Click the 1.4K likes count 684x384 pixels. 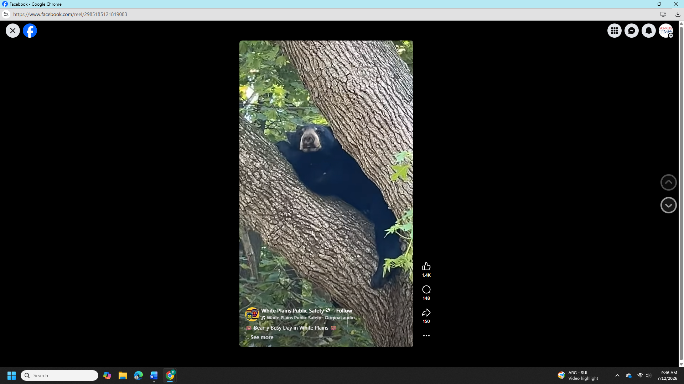pos(426,275)
